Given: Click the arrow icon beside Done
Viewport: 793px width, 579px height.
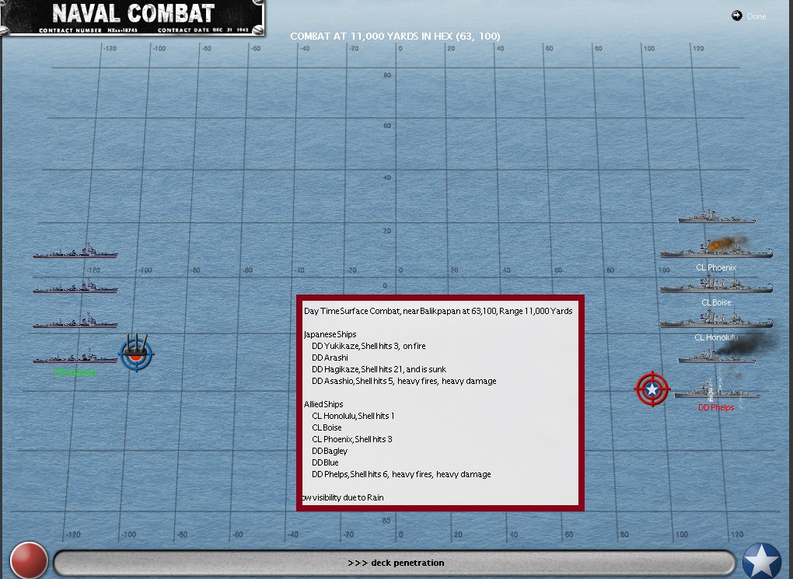Looking at the screenshot, I should [736, 16].
